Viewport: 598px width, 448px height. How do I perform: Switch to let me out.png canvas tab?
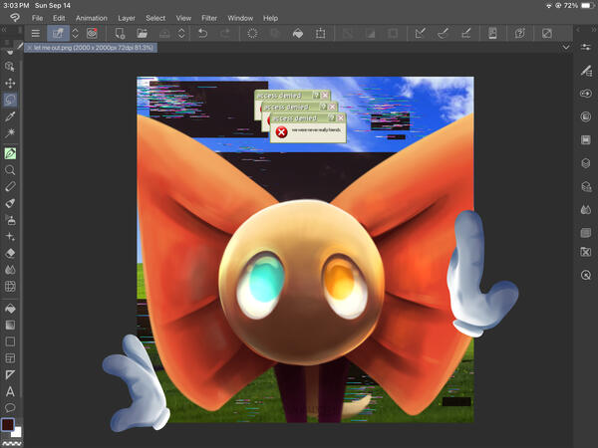click(x=91, y=48)
